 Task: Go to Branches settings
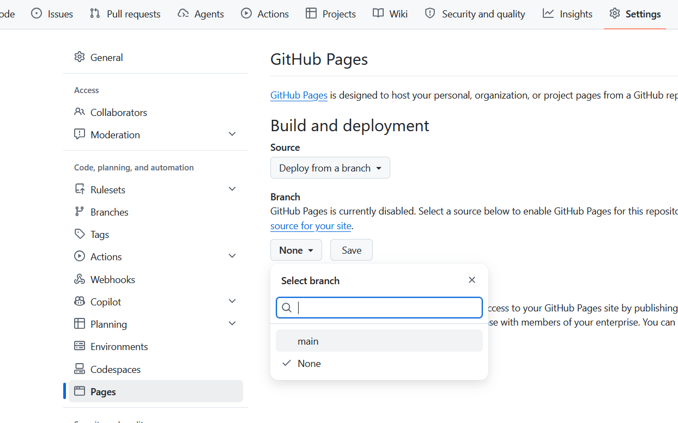point(156,212)
